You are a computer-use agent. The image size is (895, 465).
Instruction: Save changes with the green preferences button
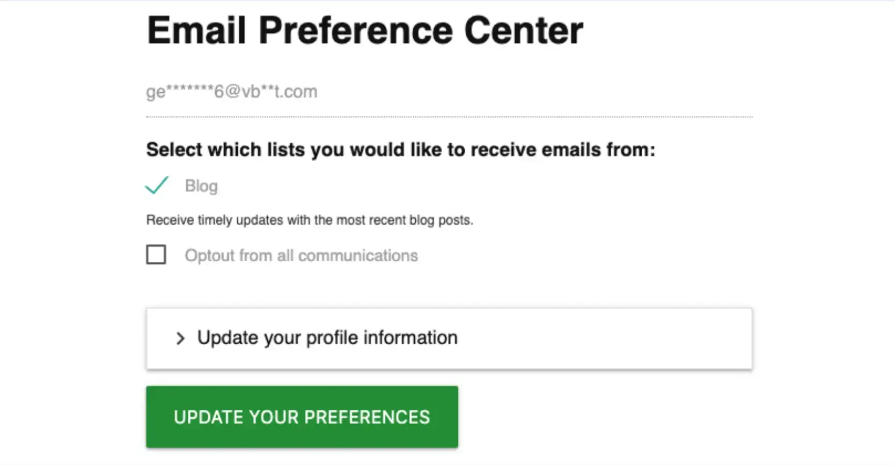coord(302,417)
